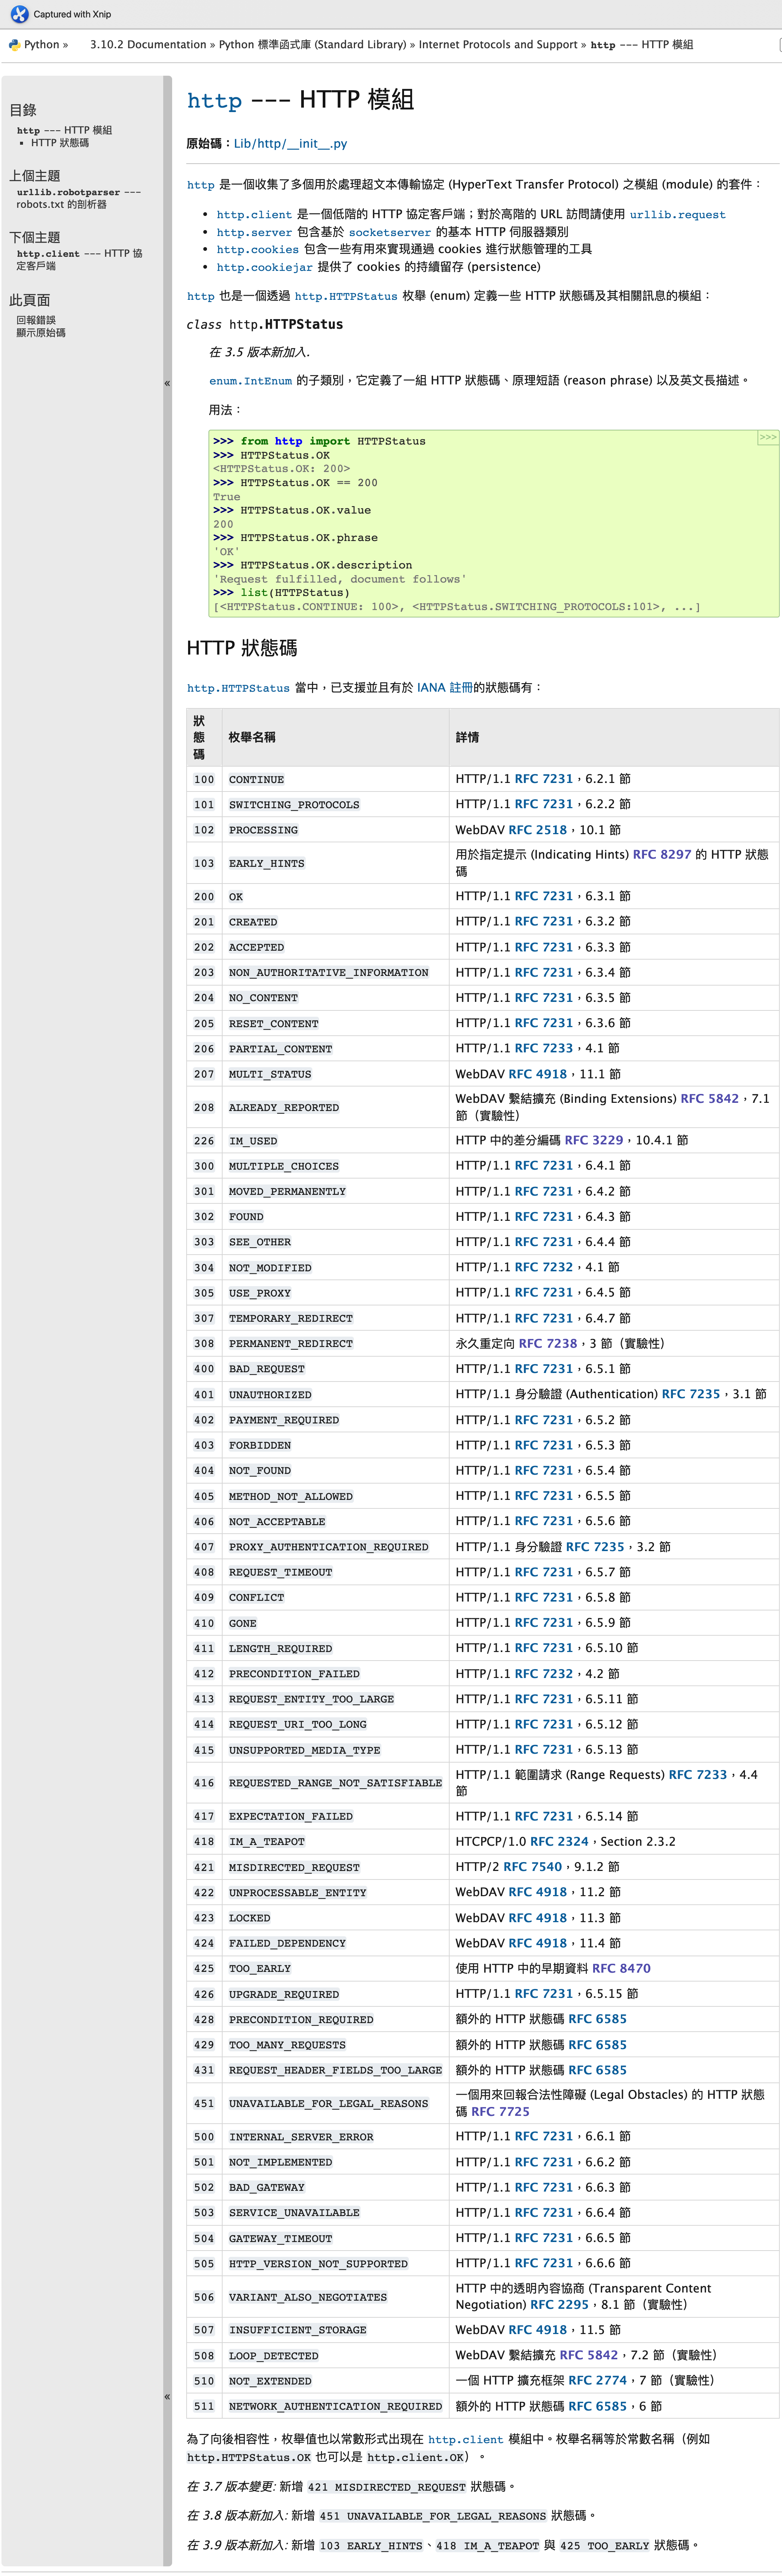The width and height of the screenshot is (782, 2576).
Task: Click the Python logo icon in breadcrumb
Action: point(14,45)
